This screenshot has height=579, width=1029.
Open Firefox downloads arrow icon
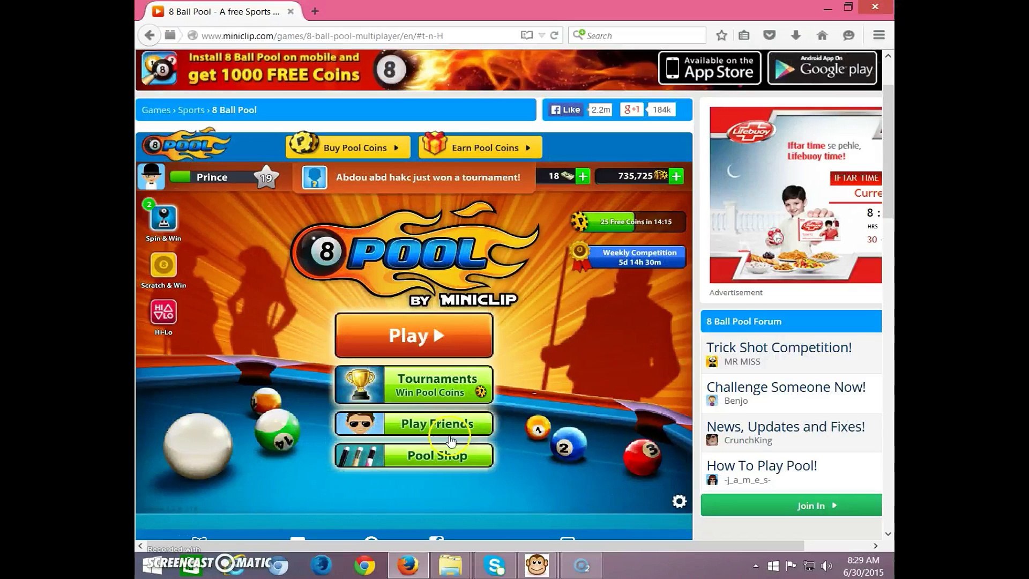tap(796, 35)
